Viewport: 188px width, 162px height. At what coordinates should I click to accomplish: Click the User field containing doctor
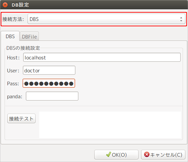49,70
